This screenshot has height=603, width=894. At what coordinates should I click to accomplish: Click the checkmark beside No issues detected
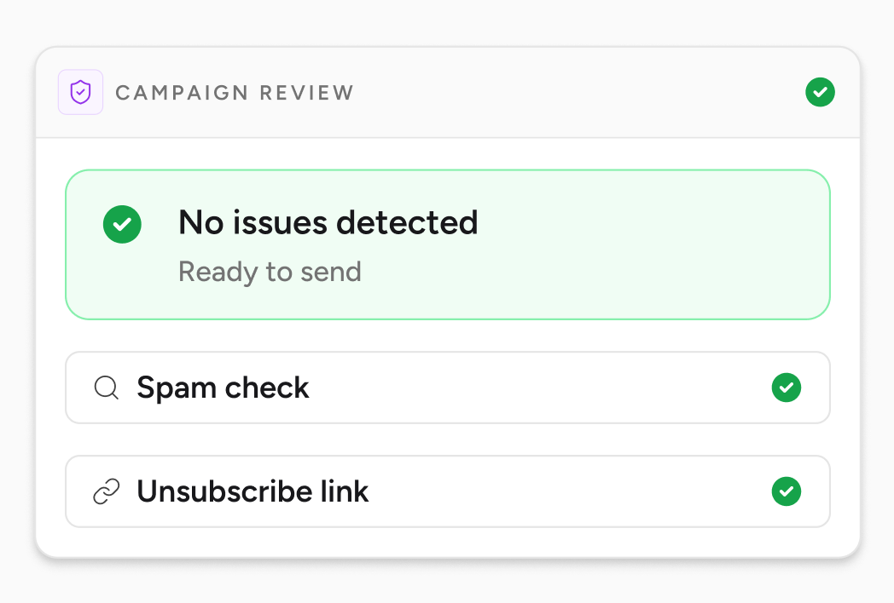122,224
